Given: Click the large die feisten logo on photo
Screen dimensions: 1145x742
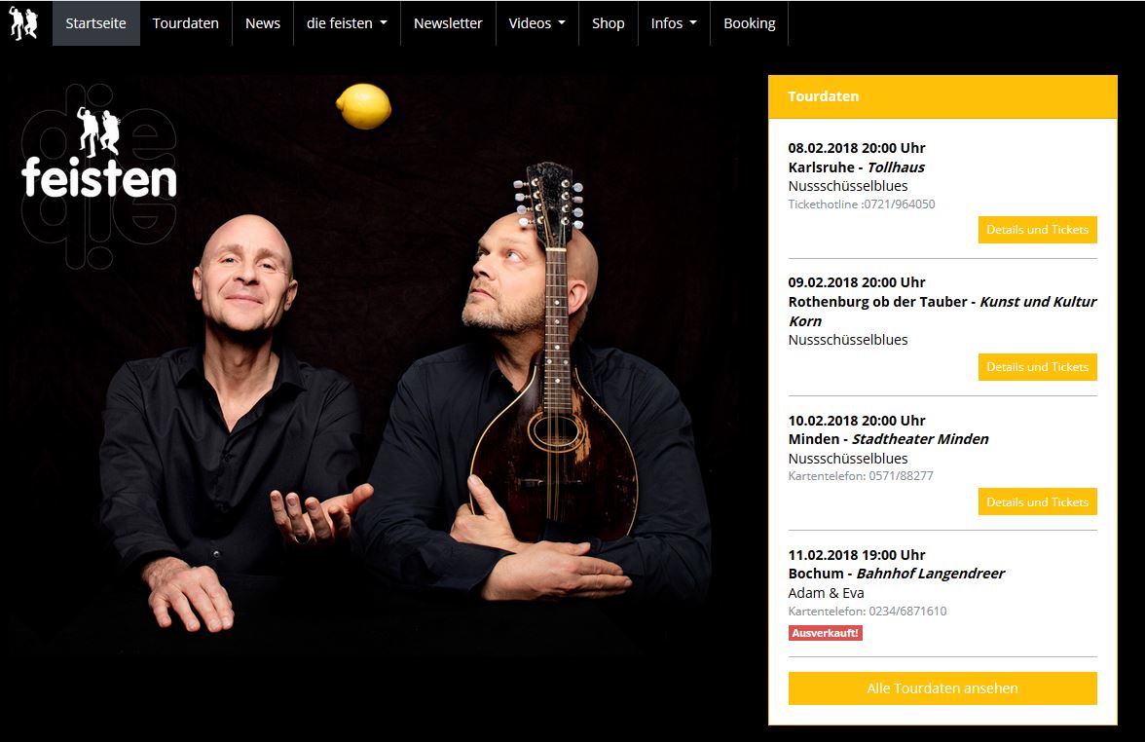Looking at the screenshot, I should tap(98, 176).
